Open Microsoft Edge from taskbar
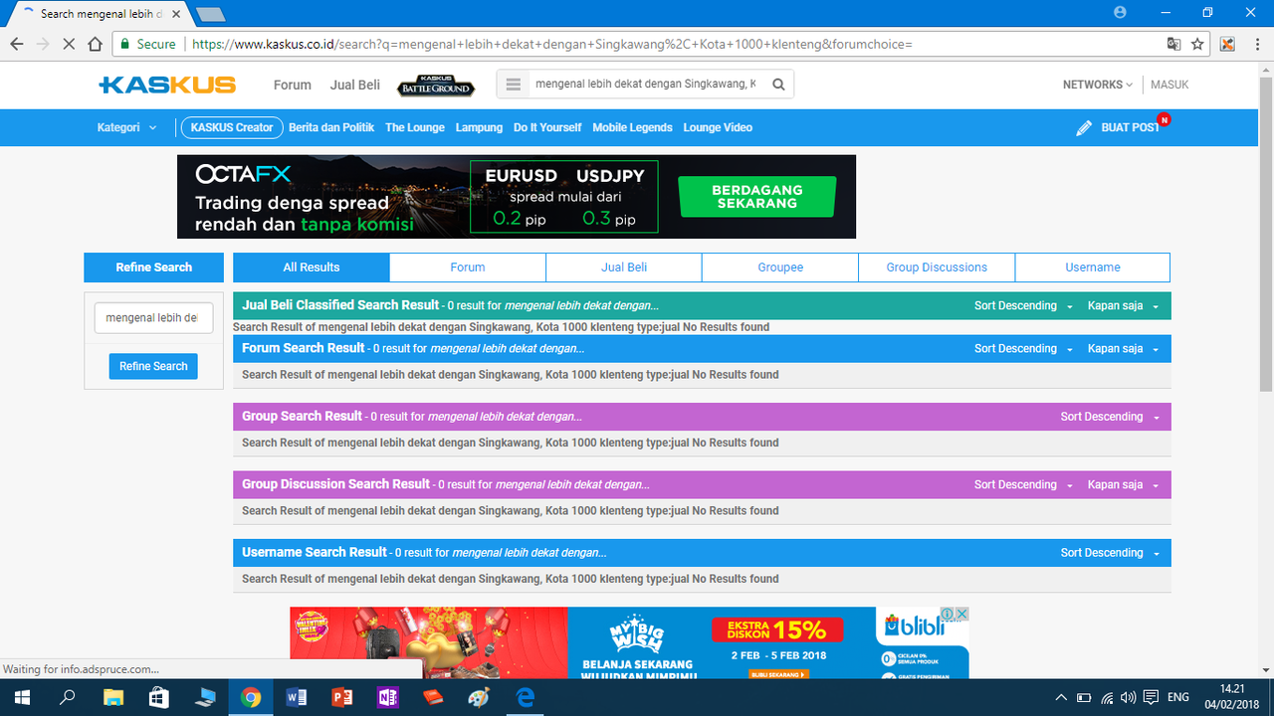Viewport: 1274px width, 716px height. (526, 697)
